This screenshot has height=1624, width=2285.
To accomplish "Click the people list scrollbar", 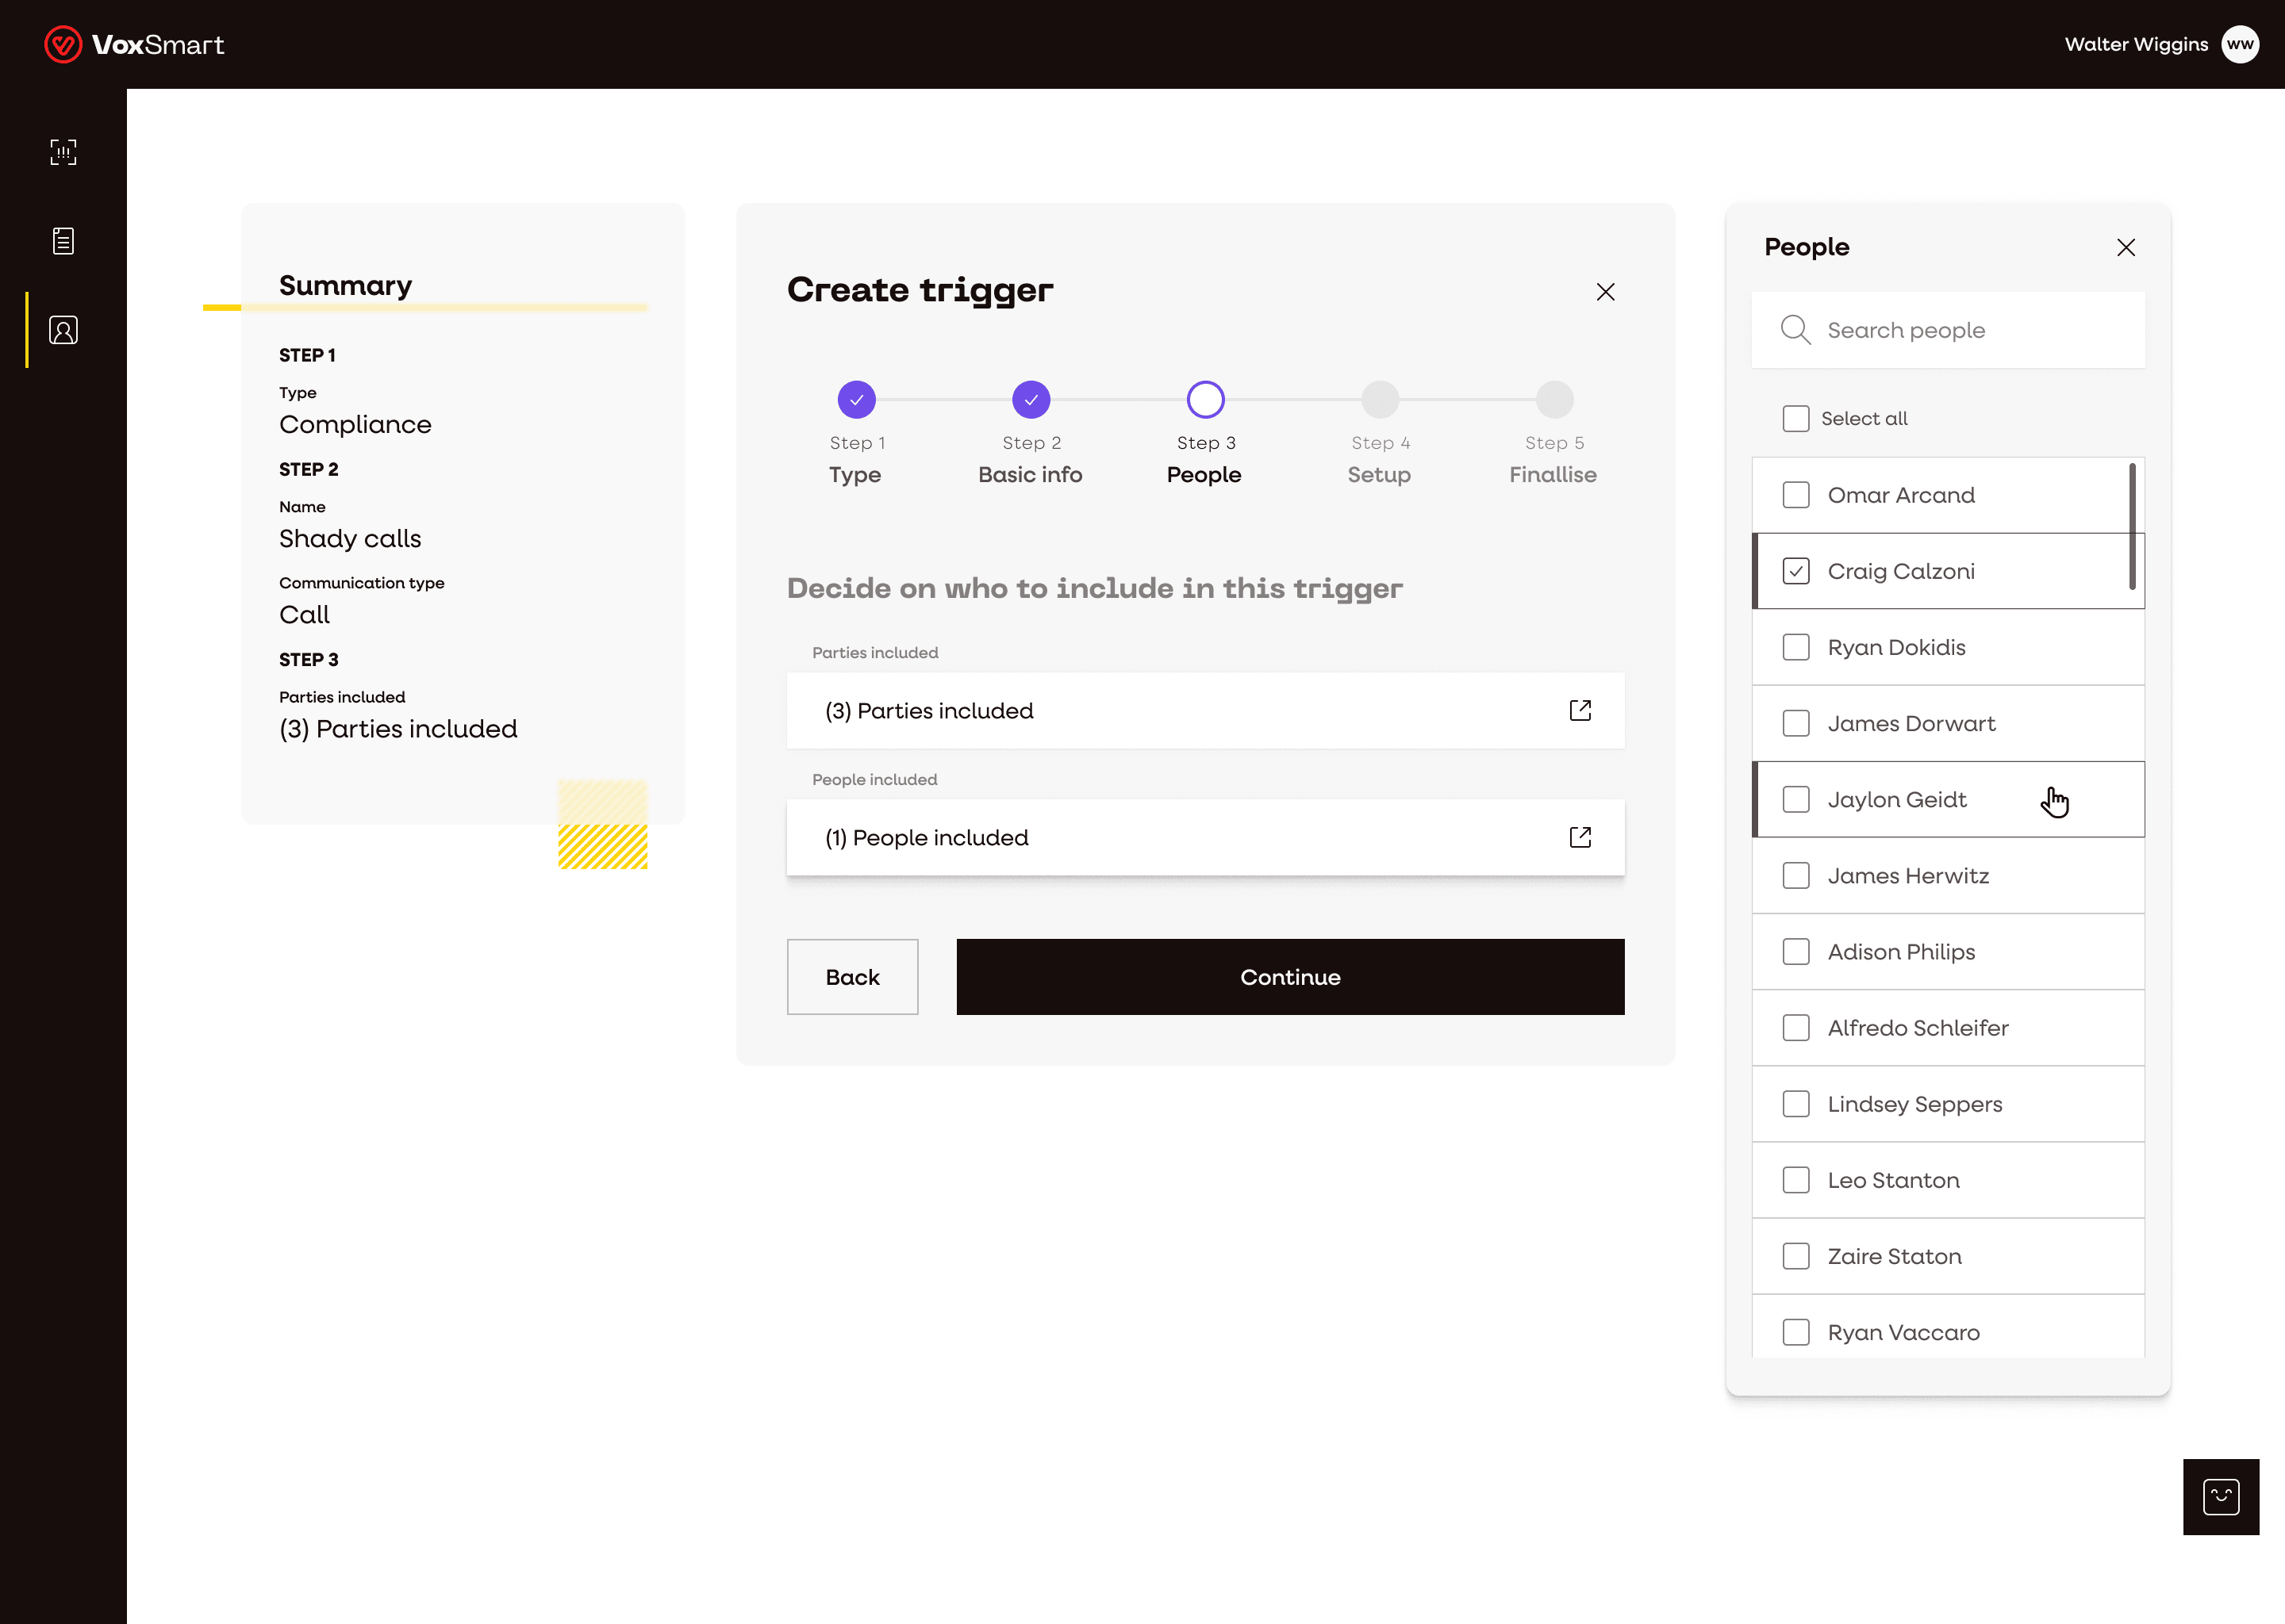I will [x=2132, y=526].
